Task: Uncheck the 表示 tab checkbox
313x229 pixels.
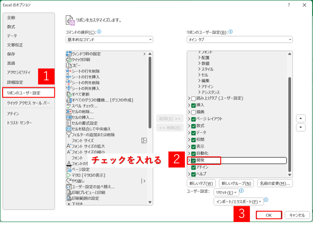Action: pos(194,147)
